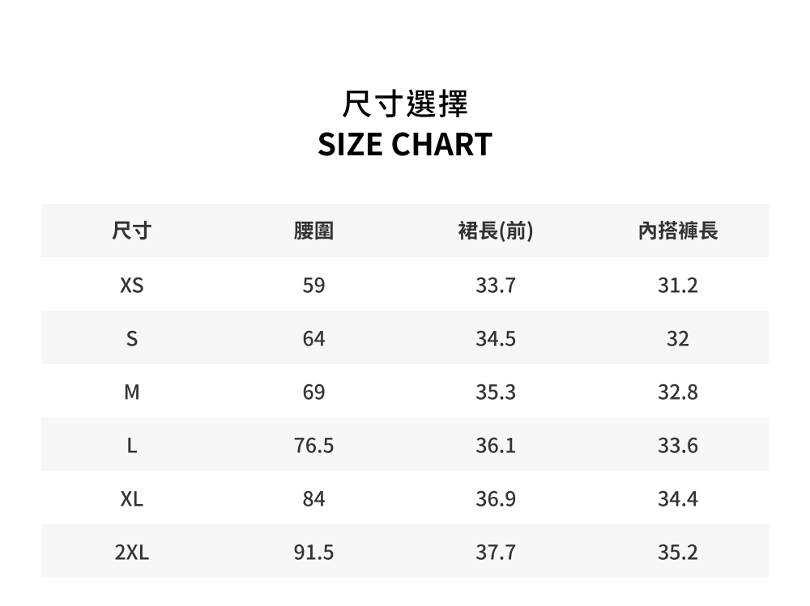This screenshot has height=606, width=810.
Task: Click inner shorts length value 31.2
Action: click(x=678, y=285)
